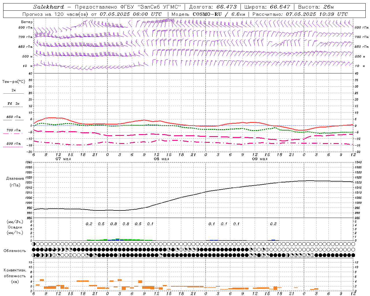Click the (мм/1ч.) precipitation unit label
The height and width of the screenshot is (296, 370).
tap(15, 233)
